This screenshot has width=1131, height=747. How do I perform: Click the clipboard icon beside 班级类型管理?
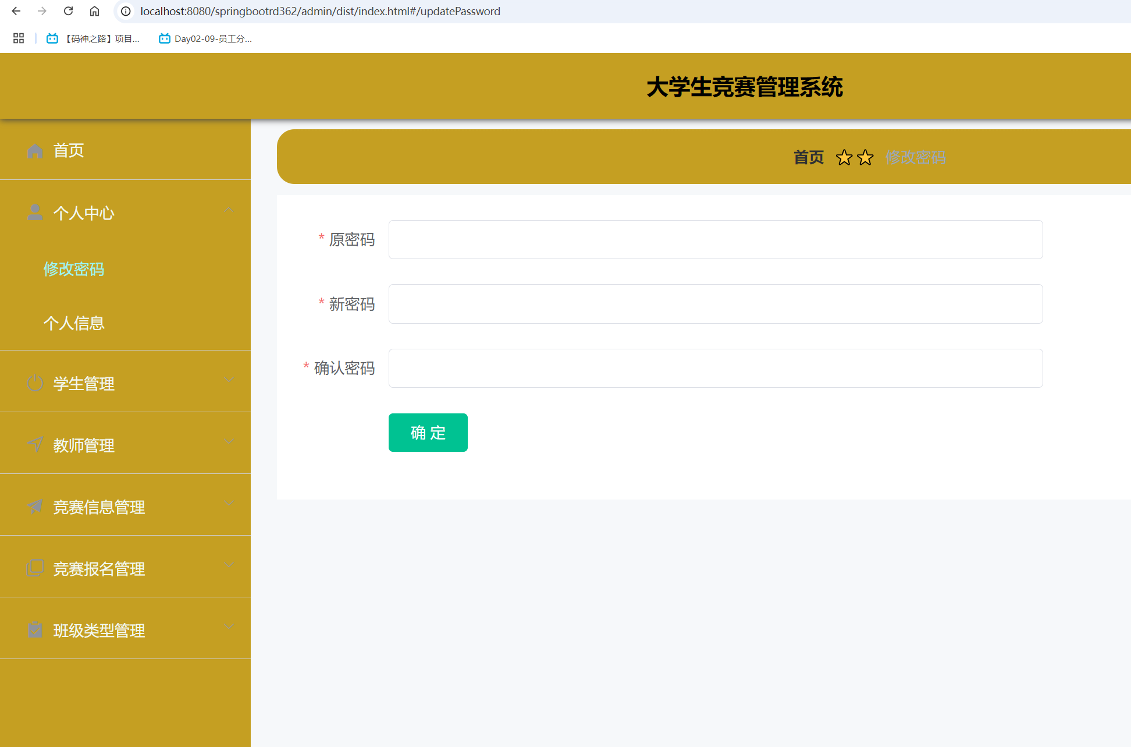point(35,630)
